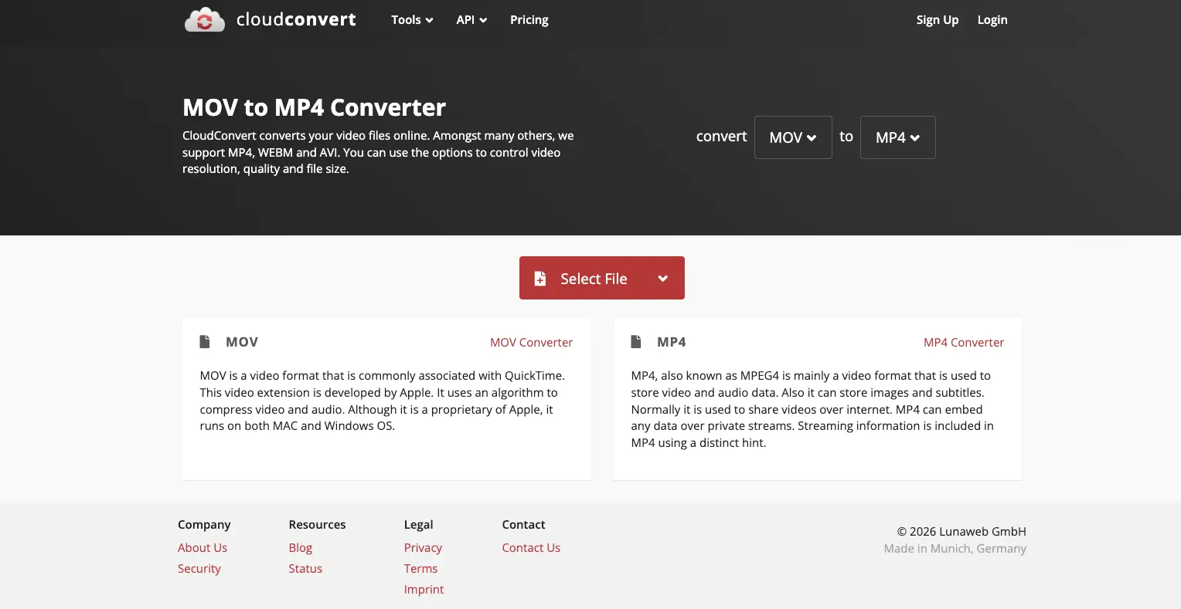Click the document icon beside MP4 heading
Screen dimensions: 1181x609
(636, 341)
